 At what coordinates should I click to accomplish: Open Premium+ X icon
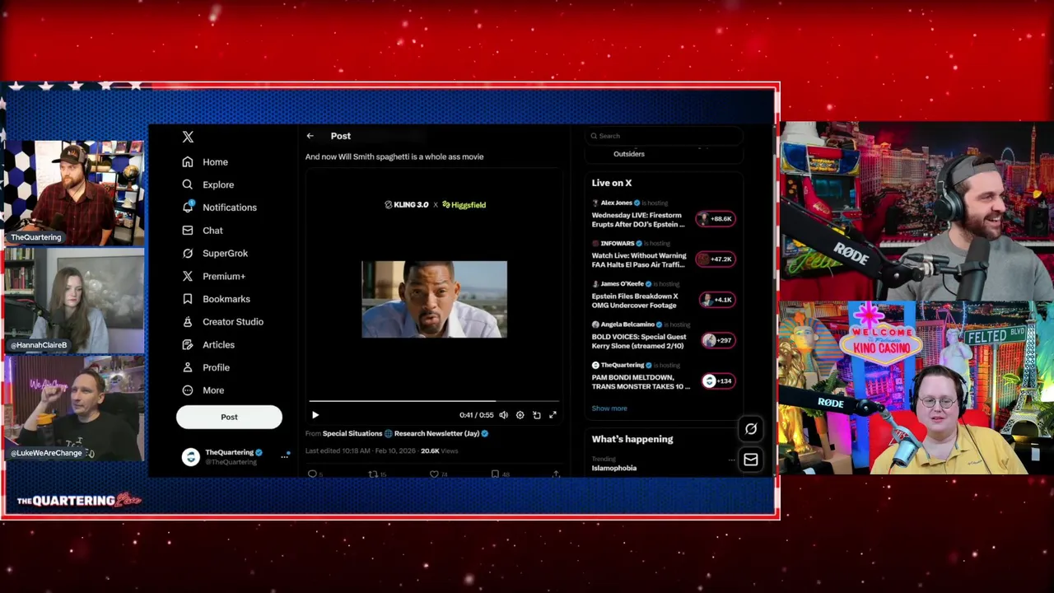click(188, 276)
